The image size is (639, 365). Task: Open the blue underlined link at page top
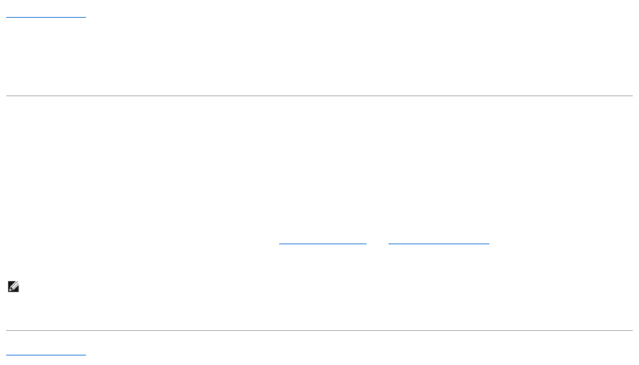(46, 14)
